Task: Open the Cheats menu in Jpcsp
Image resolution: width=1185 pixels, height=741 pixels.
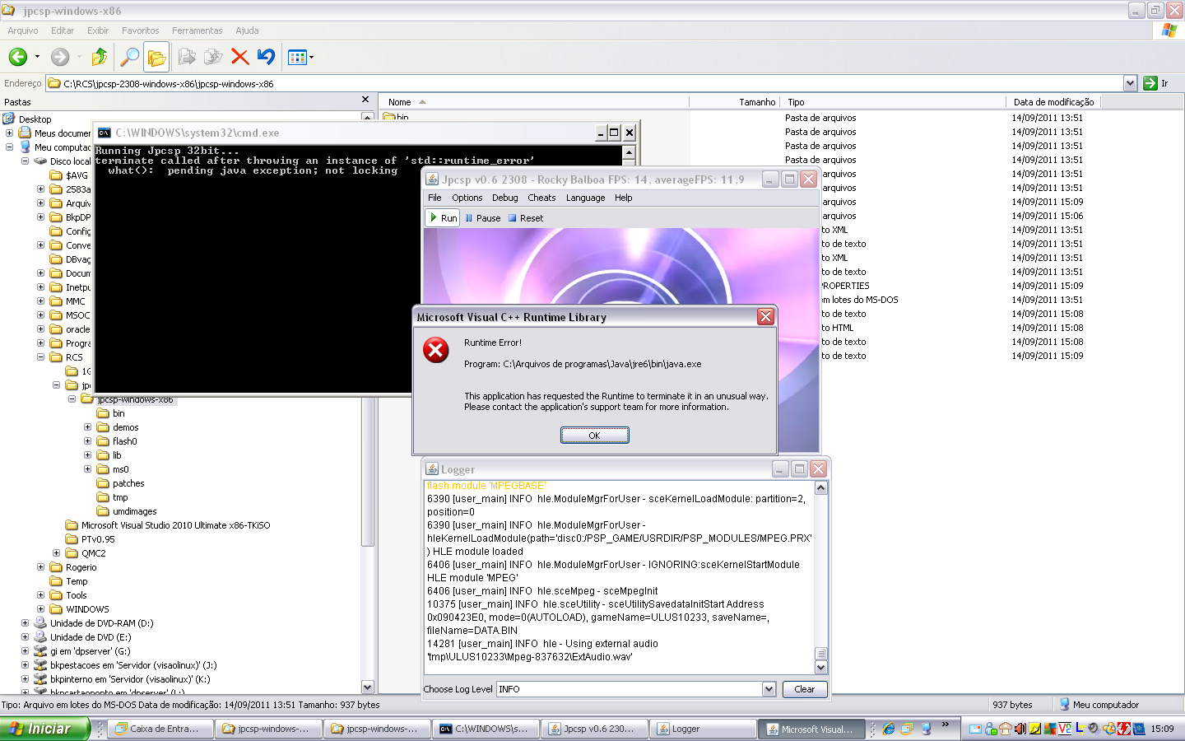Action: click(541, 198)
